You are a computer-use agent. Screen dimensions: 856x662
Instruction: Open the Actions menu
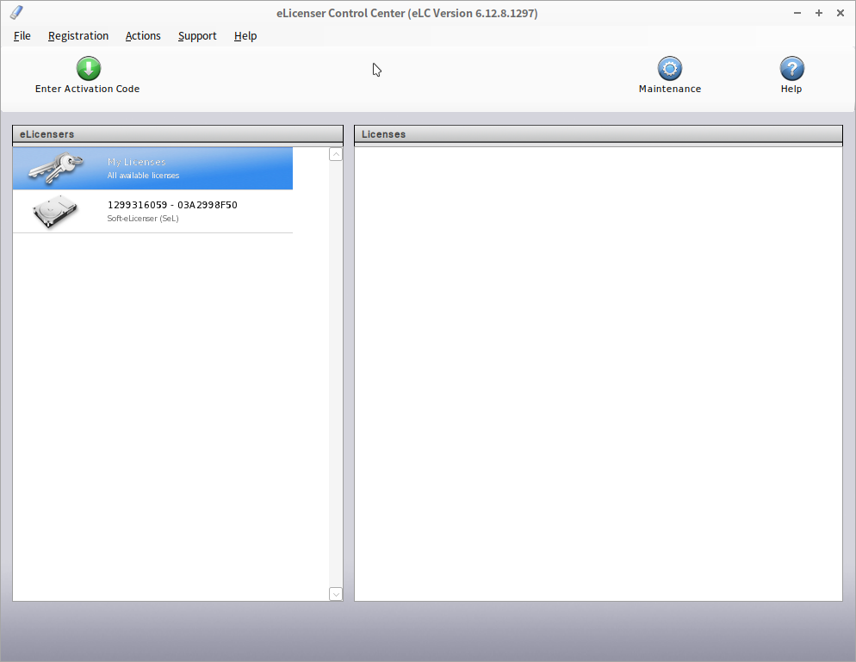(143, 36)
